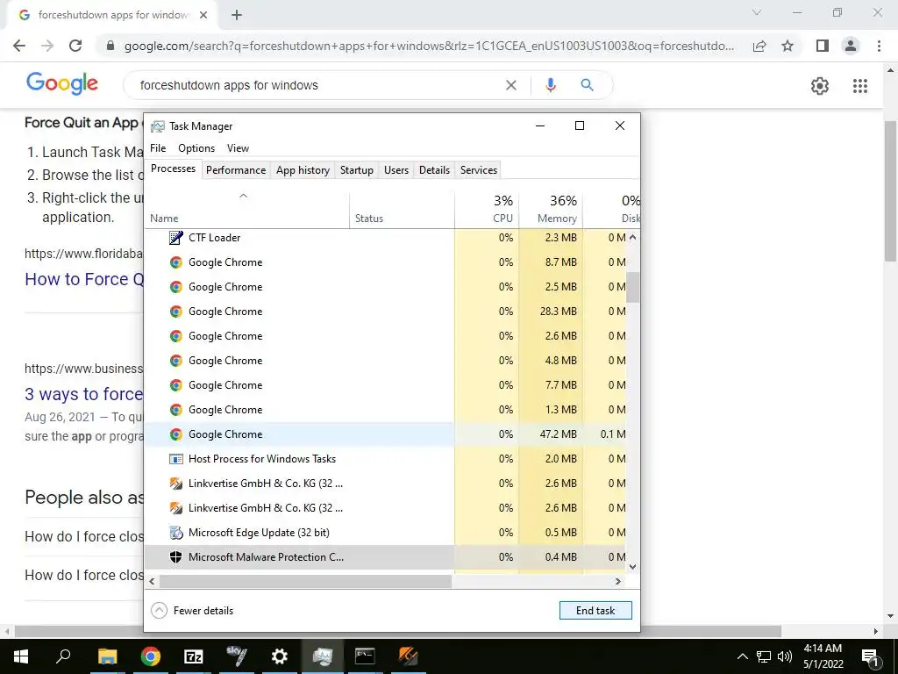
Task: Close the forceshutdown search tab
Action: [203, 16]
